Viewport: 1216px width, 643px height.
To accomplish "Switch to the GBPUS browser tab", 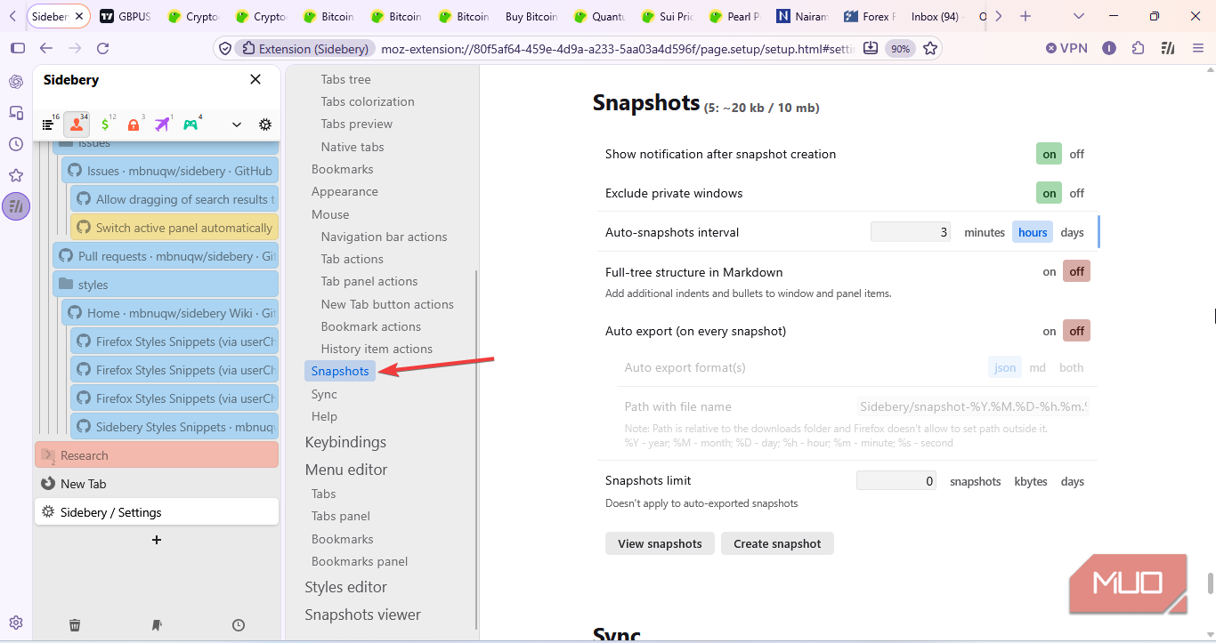I will (126, 16).
